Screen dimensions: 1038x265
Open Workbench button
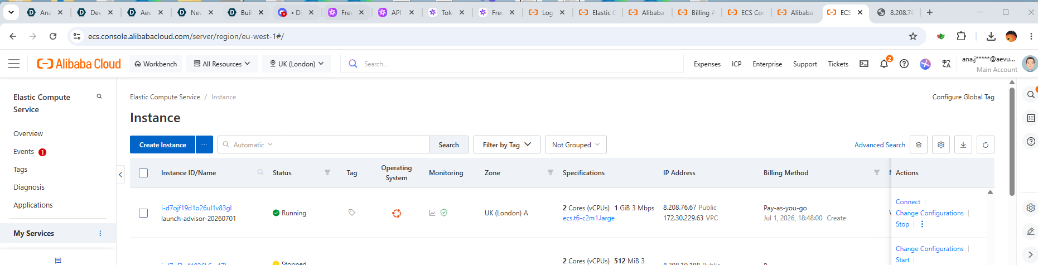[156, 64]
